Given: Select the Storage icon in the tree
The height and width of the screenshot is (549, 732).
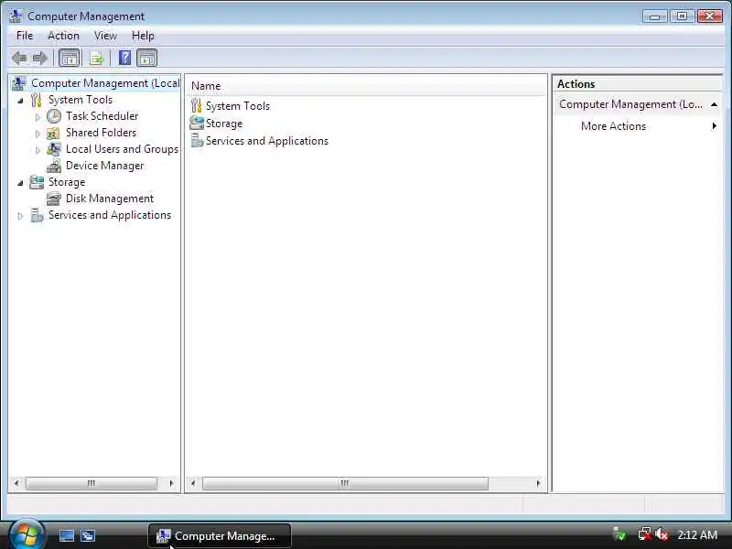Looking at the screenshot, I should click(37, 182).
